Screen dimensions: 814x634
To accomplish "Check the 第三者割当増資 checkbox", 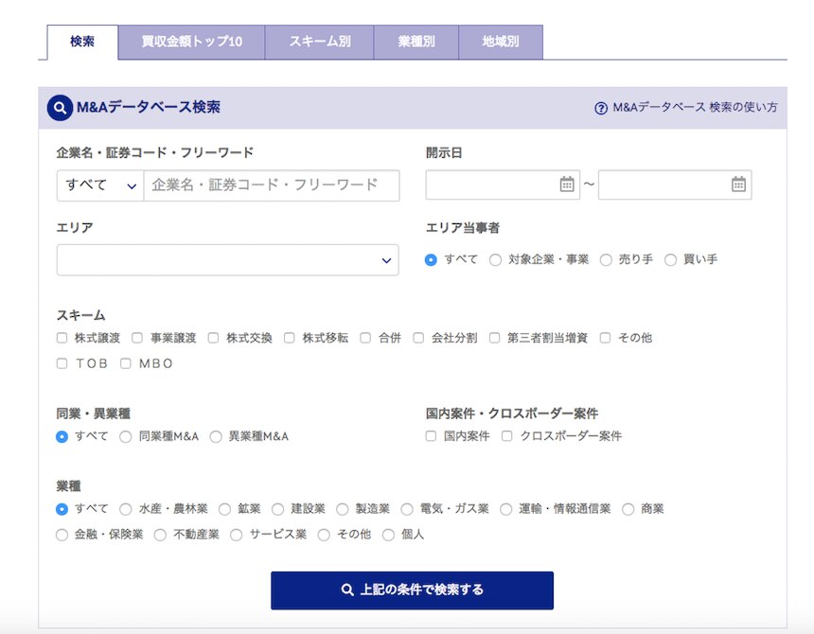I will 495,338.
